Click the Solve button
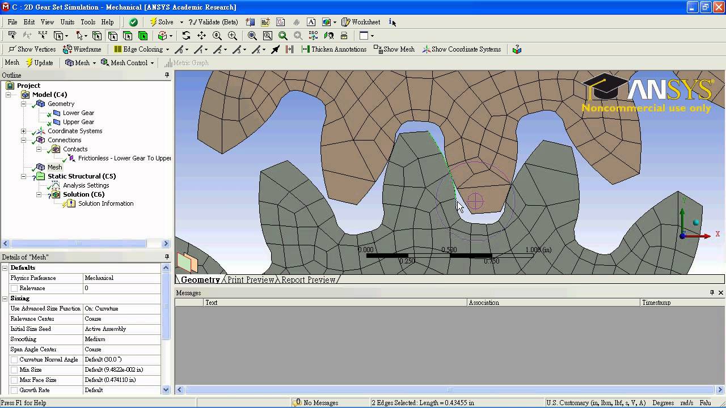 pos(162,22)
